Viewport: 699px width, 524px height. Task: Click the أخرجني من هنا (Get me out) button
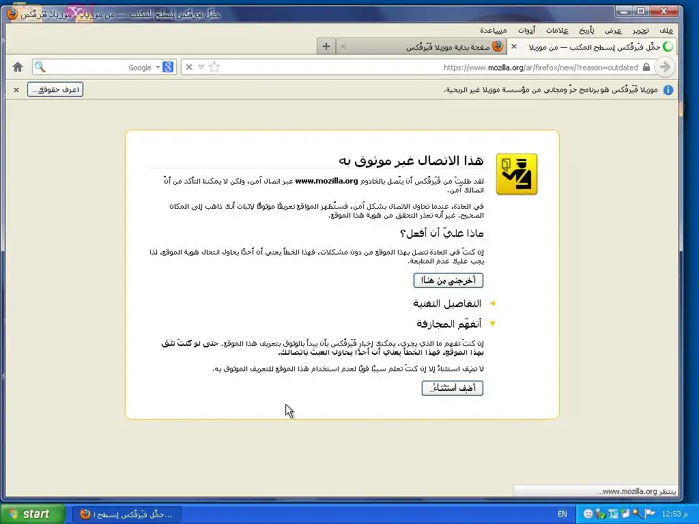tap(448, 280)
